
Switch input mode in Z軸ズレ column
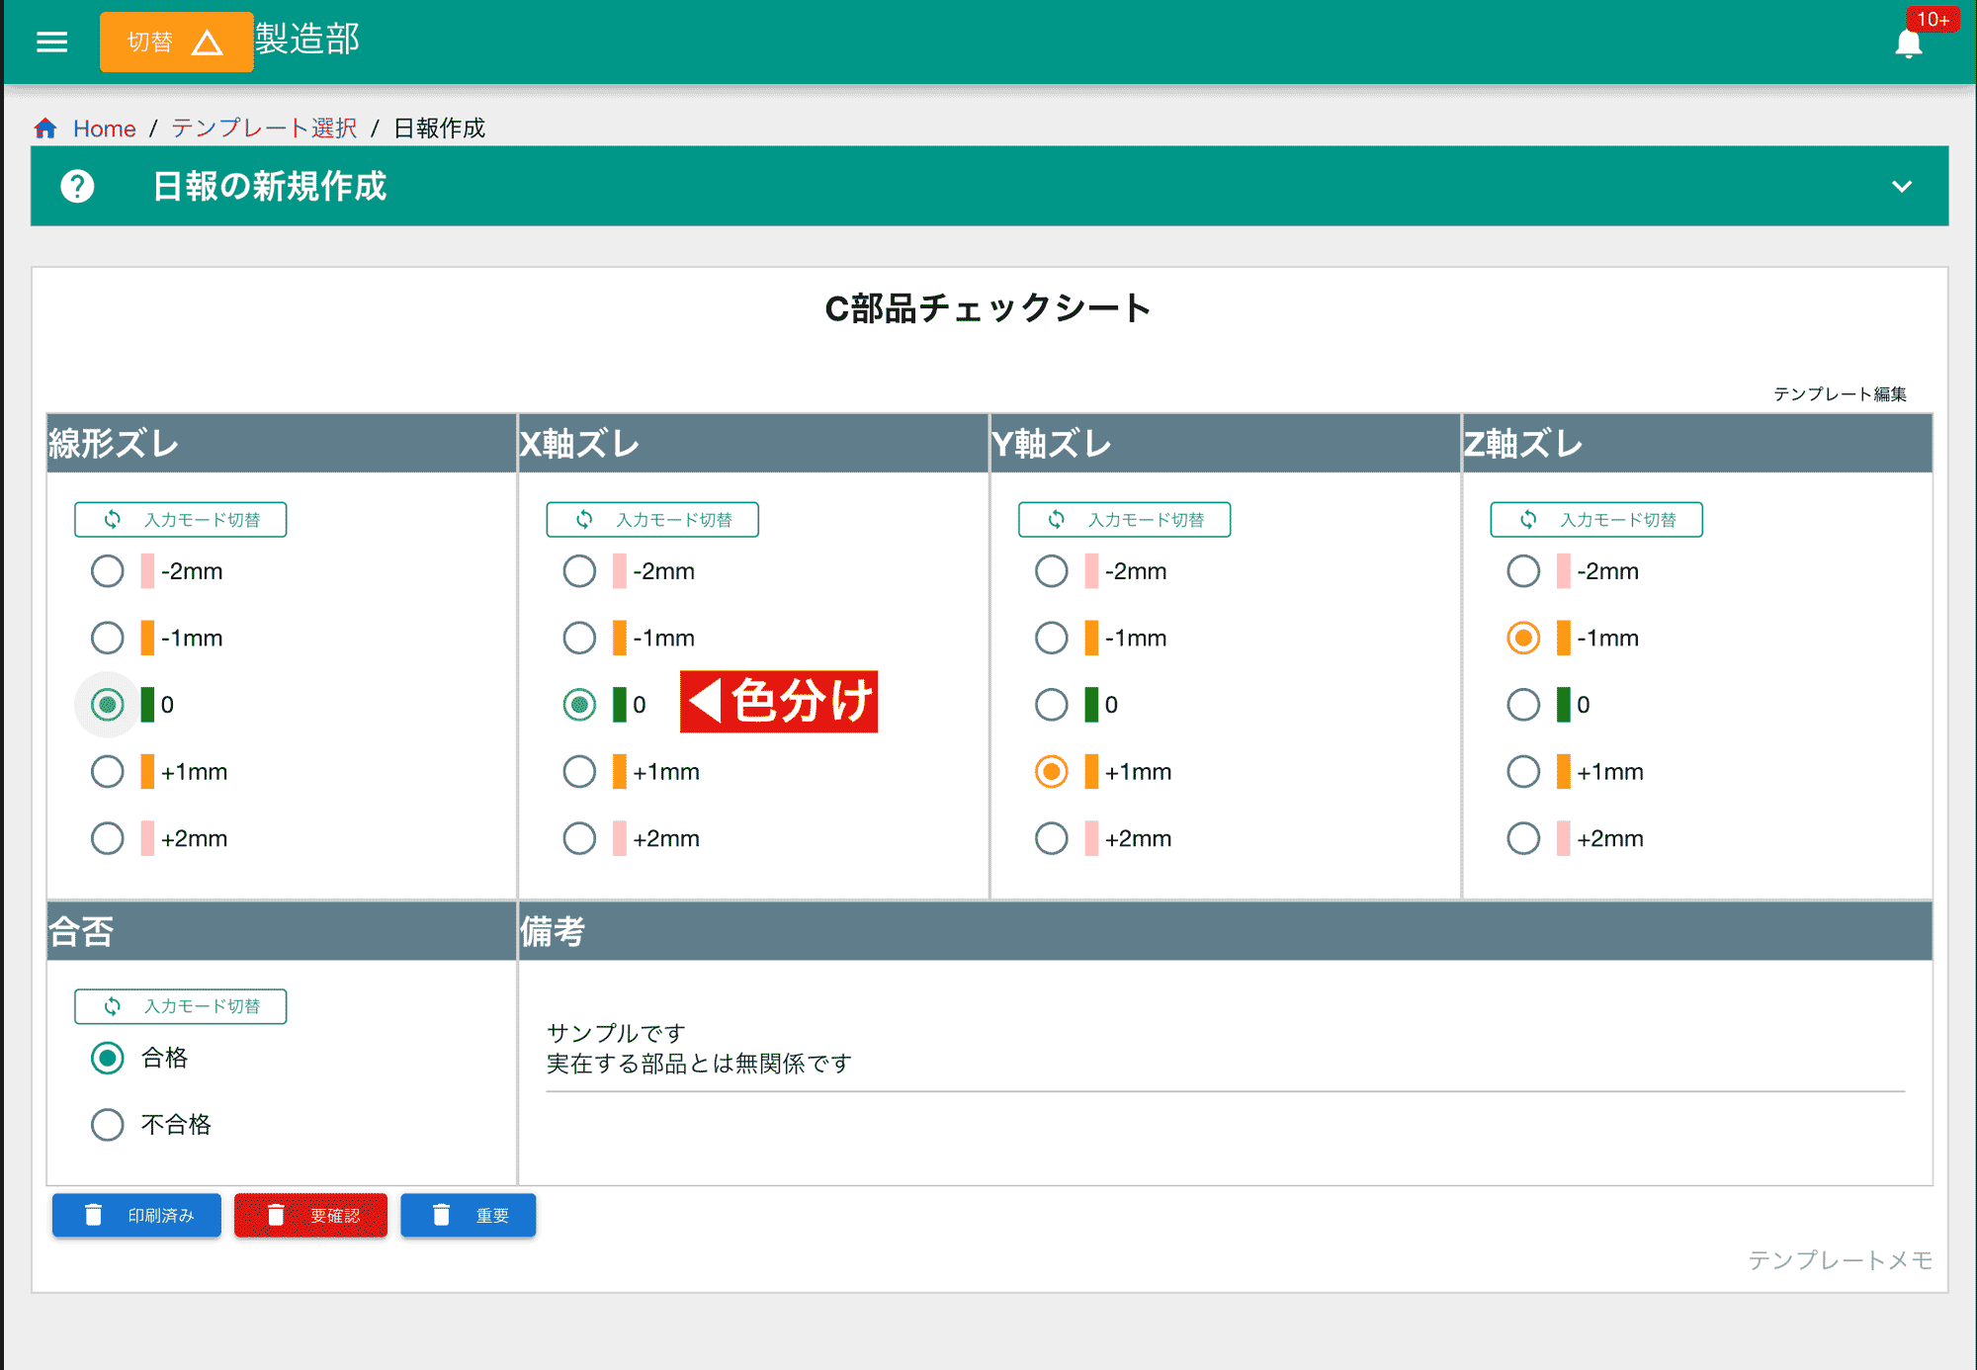click(x=1595, y=518)
